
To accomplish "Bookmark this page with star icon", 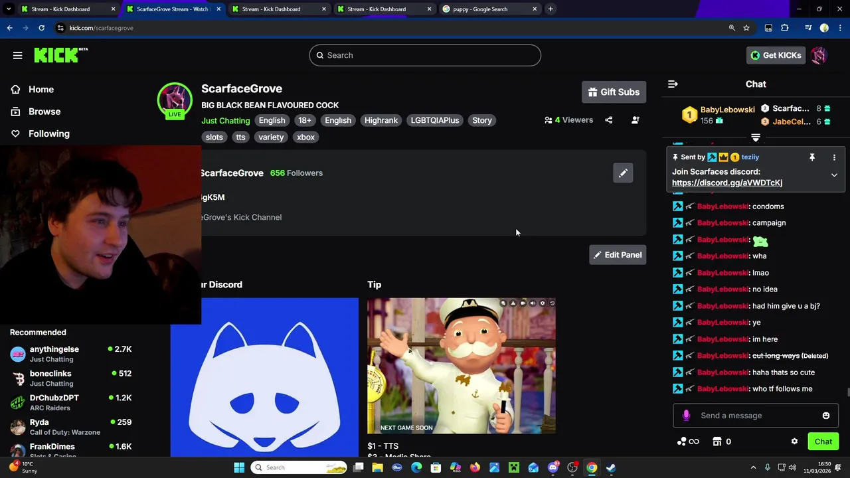I will 746,28.
